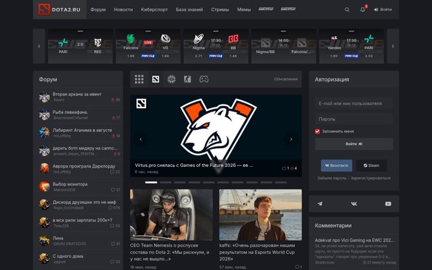Open the Форум menu item
This screenshot has height=270, width=432.
point(98,10)
